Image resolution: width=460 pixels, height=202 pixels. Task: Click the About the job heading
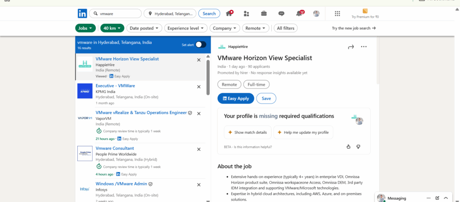tap(234, 167)
